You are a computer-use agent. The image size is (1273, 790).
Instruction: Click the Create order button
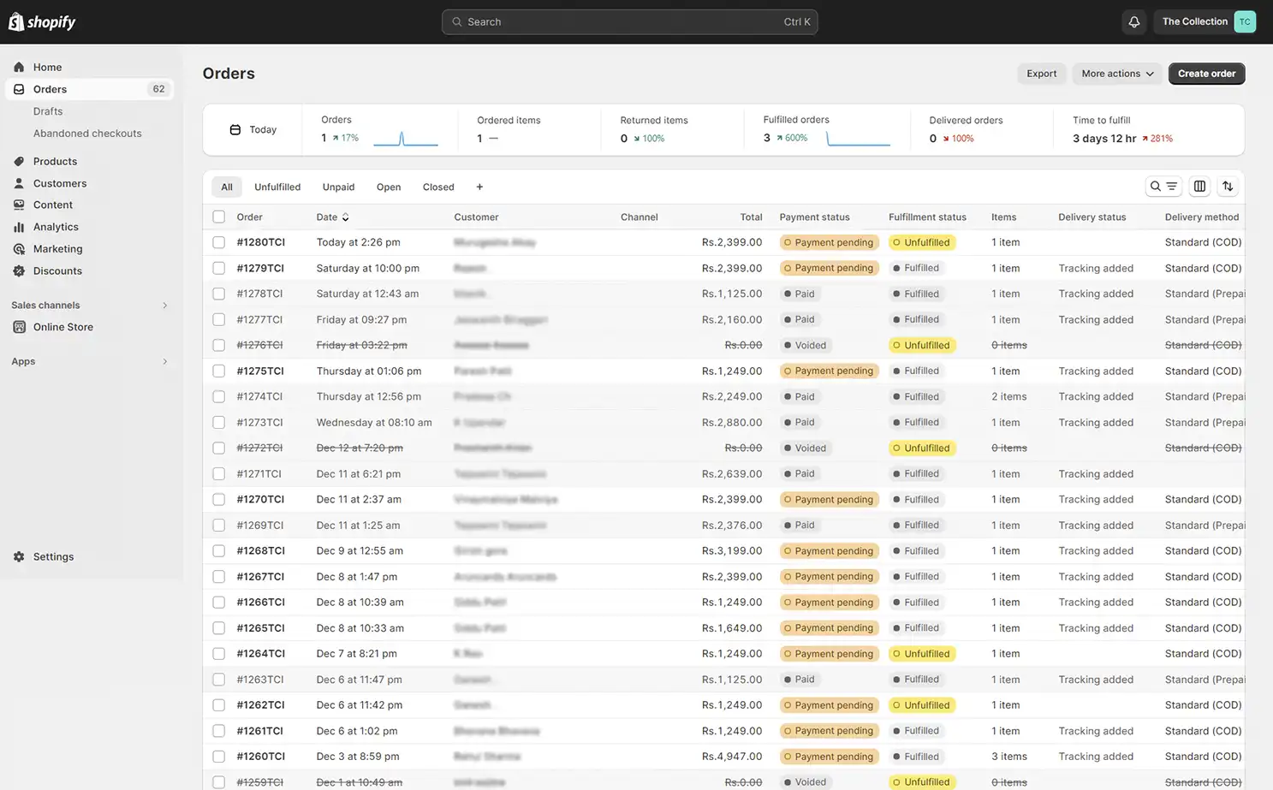pos(1206,74)
